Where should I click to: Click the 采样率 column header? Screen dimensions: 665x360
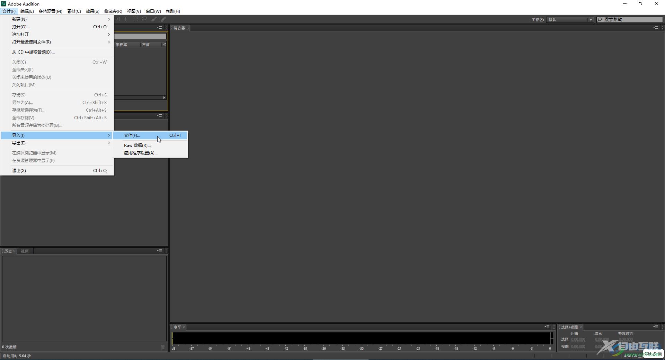[127, 45]
